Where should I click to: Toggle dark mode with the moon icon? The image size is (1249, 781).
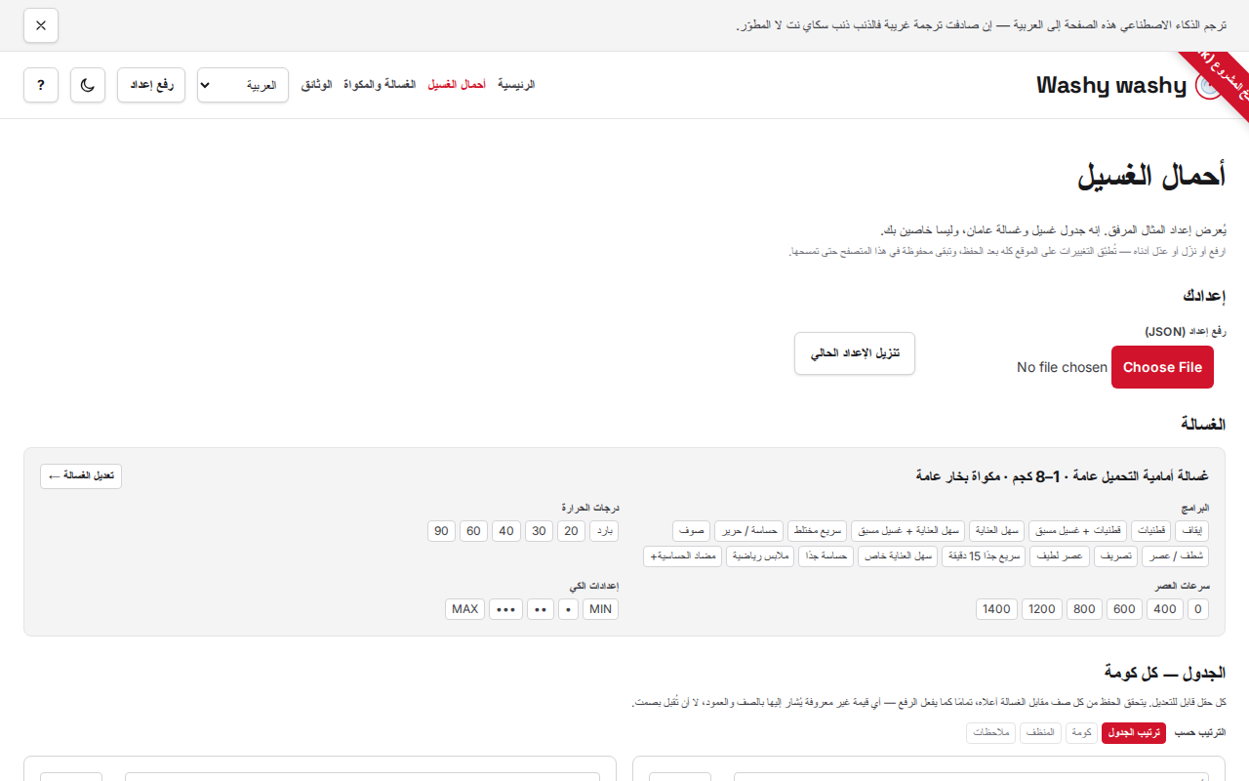(x=88, y=85)
